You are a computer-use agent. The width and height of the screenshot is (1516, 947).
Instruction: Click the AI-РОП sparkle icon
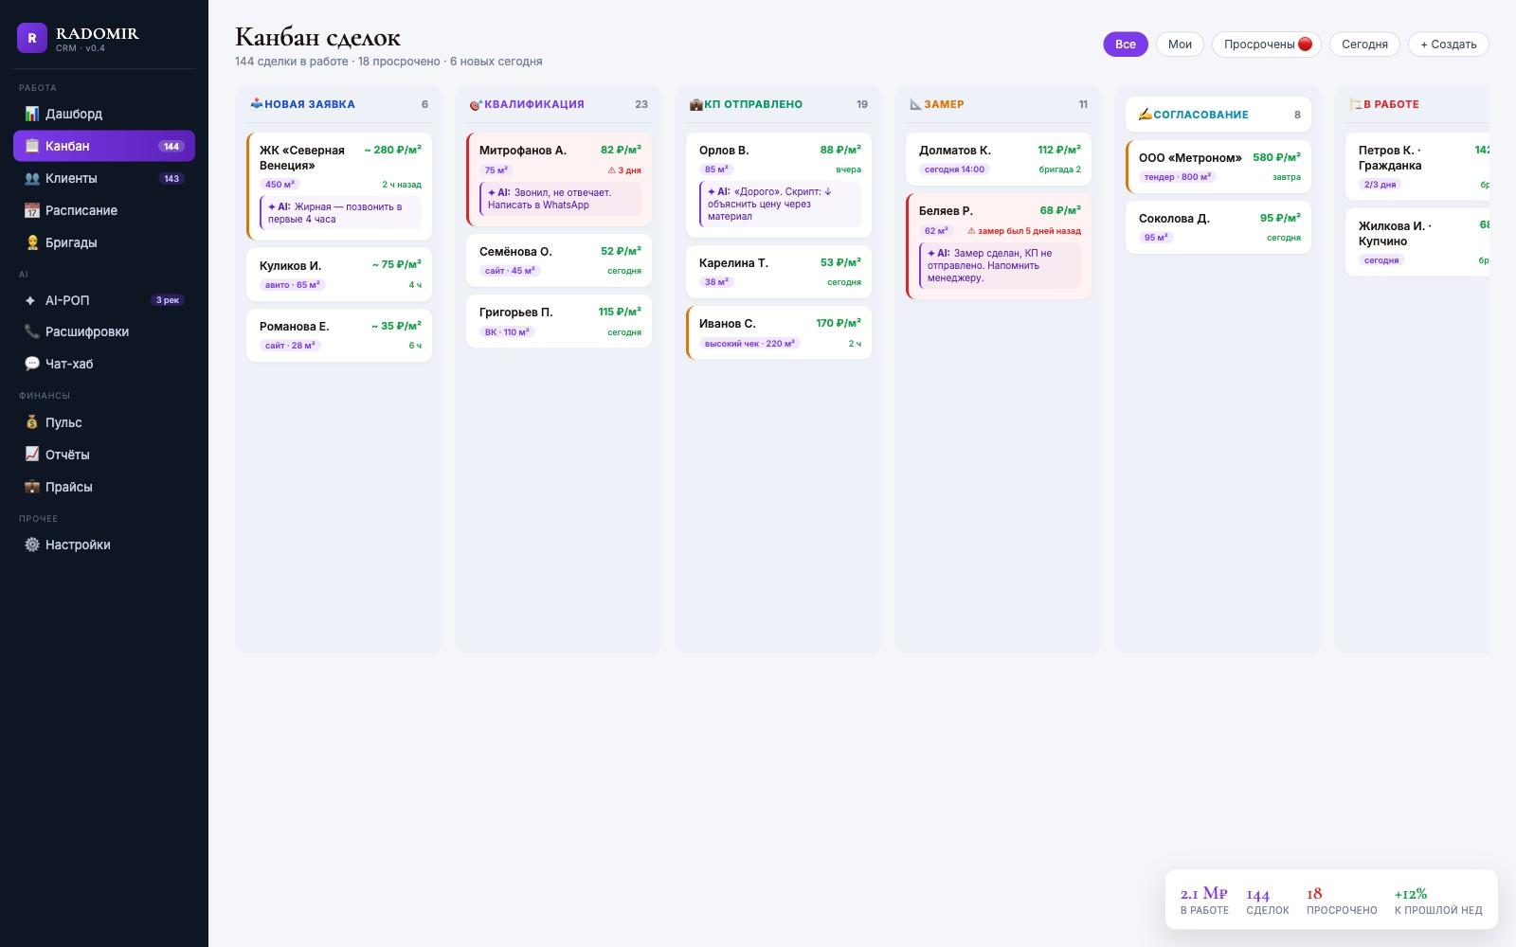(29, 300)
